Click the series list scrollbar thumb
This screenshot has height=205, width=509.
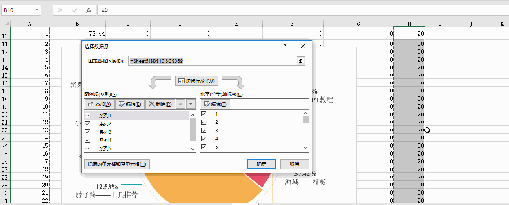(x=193, y=129)
